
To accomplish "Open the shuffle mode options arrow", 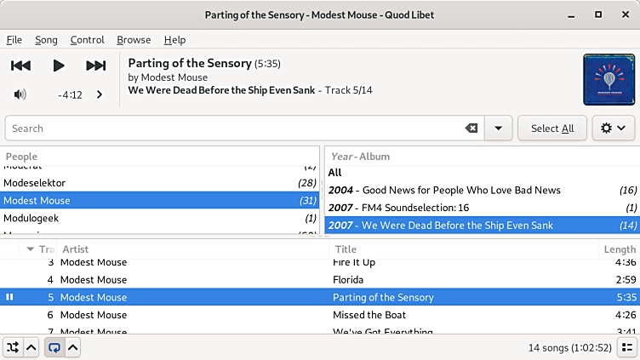I will pyautogui.click(x=31, y=347).
